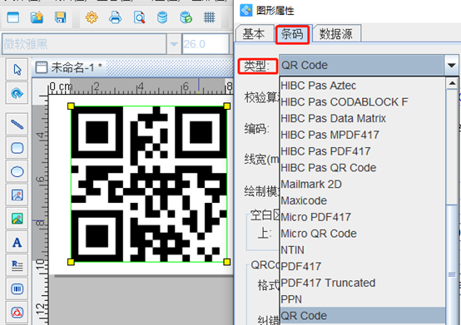Screen dimensions: 461x325
Task: Open the 类型 combo box showing QR Code
Action: coord(369,65)
